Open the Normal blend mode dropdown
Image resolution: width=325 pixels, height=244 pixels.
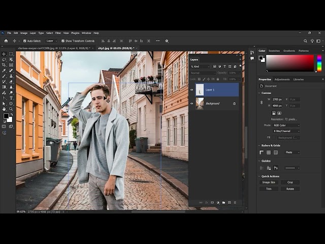point(203,73)
